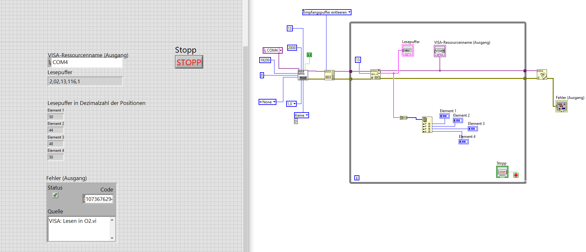
Task: Toggle the Status checkmark indicator
Action: tap(55, 195)
